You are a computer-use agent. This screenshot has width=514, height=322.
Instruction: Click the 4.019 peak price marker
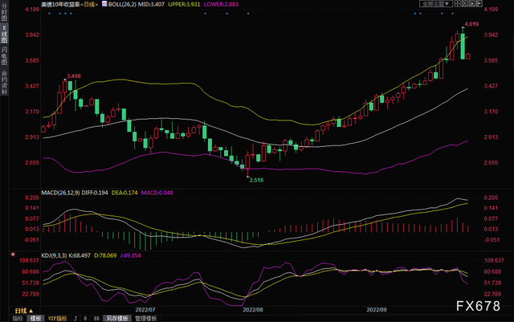pyautogui.click(x=471, y=25)
